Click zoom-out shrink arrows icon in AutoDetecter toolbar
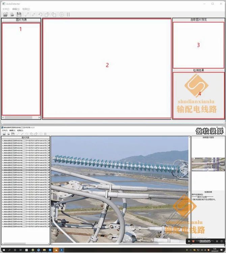The image size is (226, 253). (x=33, y=15)
